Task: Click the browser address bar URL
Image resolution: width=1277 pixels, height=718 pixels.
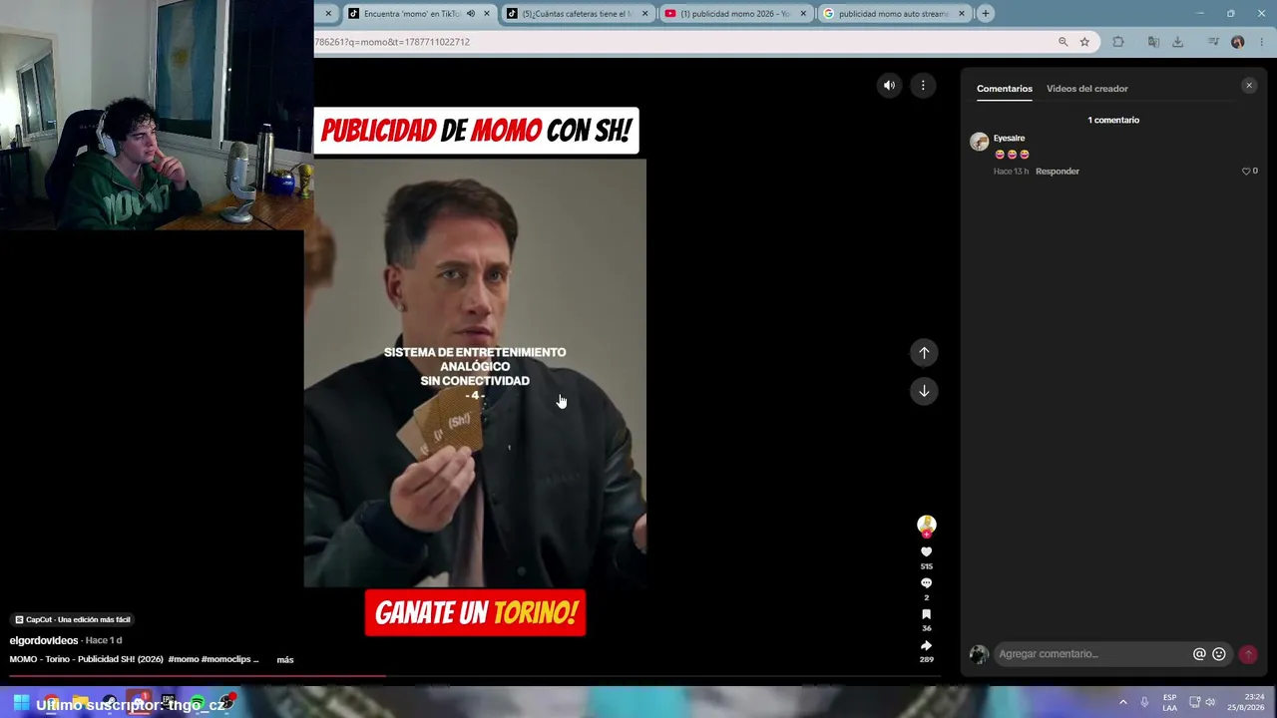Action: [x=392, y=42]
